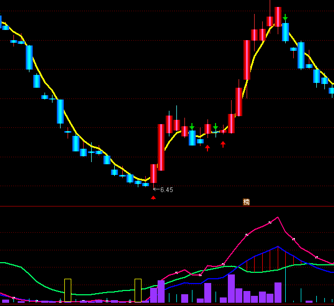The image size is (334, 306).
Task: Click the green indicator line at far left
Action: [x=5, y=263]
